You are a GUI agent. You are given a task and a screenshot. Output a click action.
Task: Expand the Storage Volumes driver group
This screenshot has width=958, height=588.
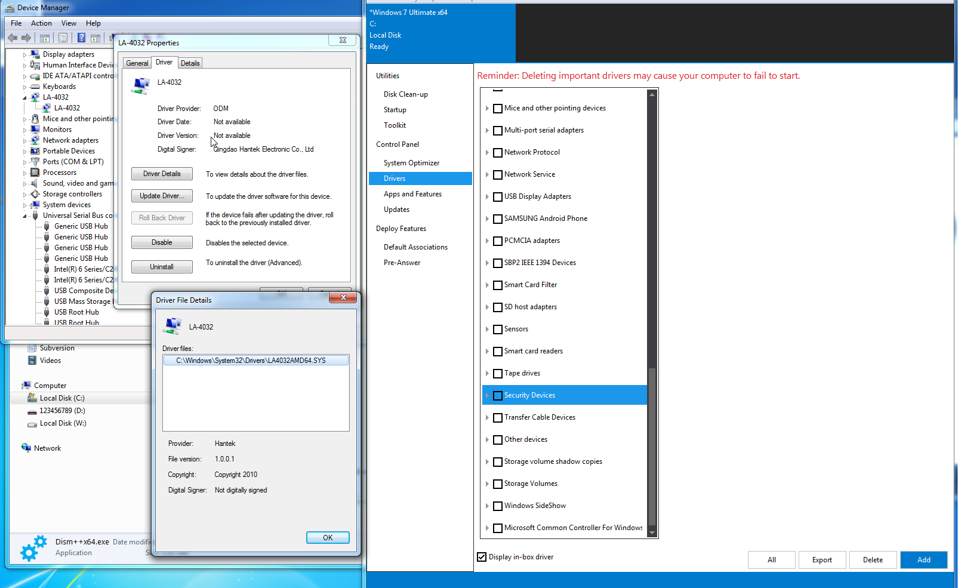(487, 484)
